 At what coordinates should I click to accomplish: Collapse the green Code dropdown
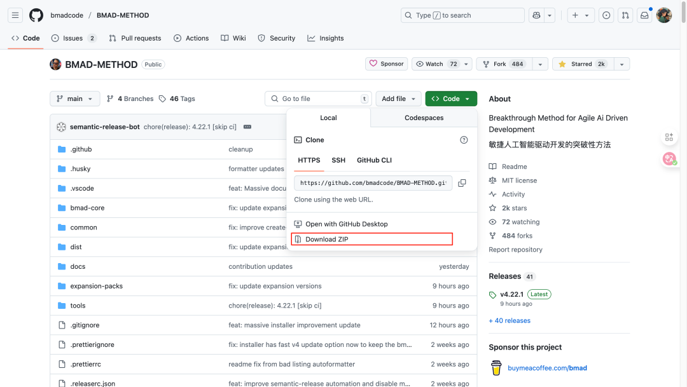point(451,98)
